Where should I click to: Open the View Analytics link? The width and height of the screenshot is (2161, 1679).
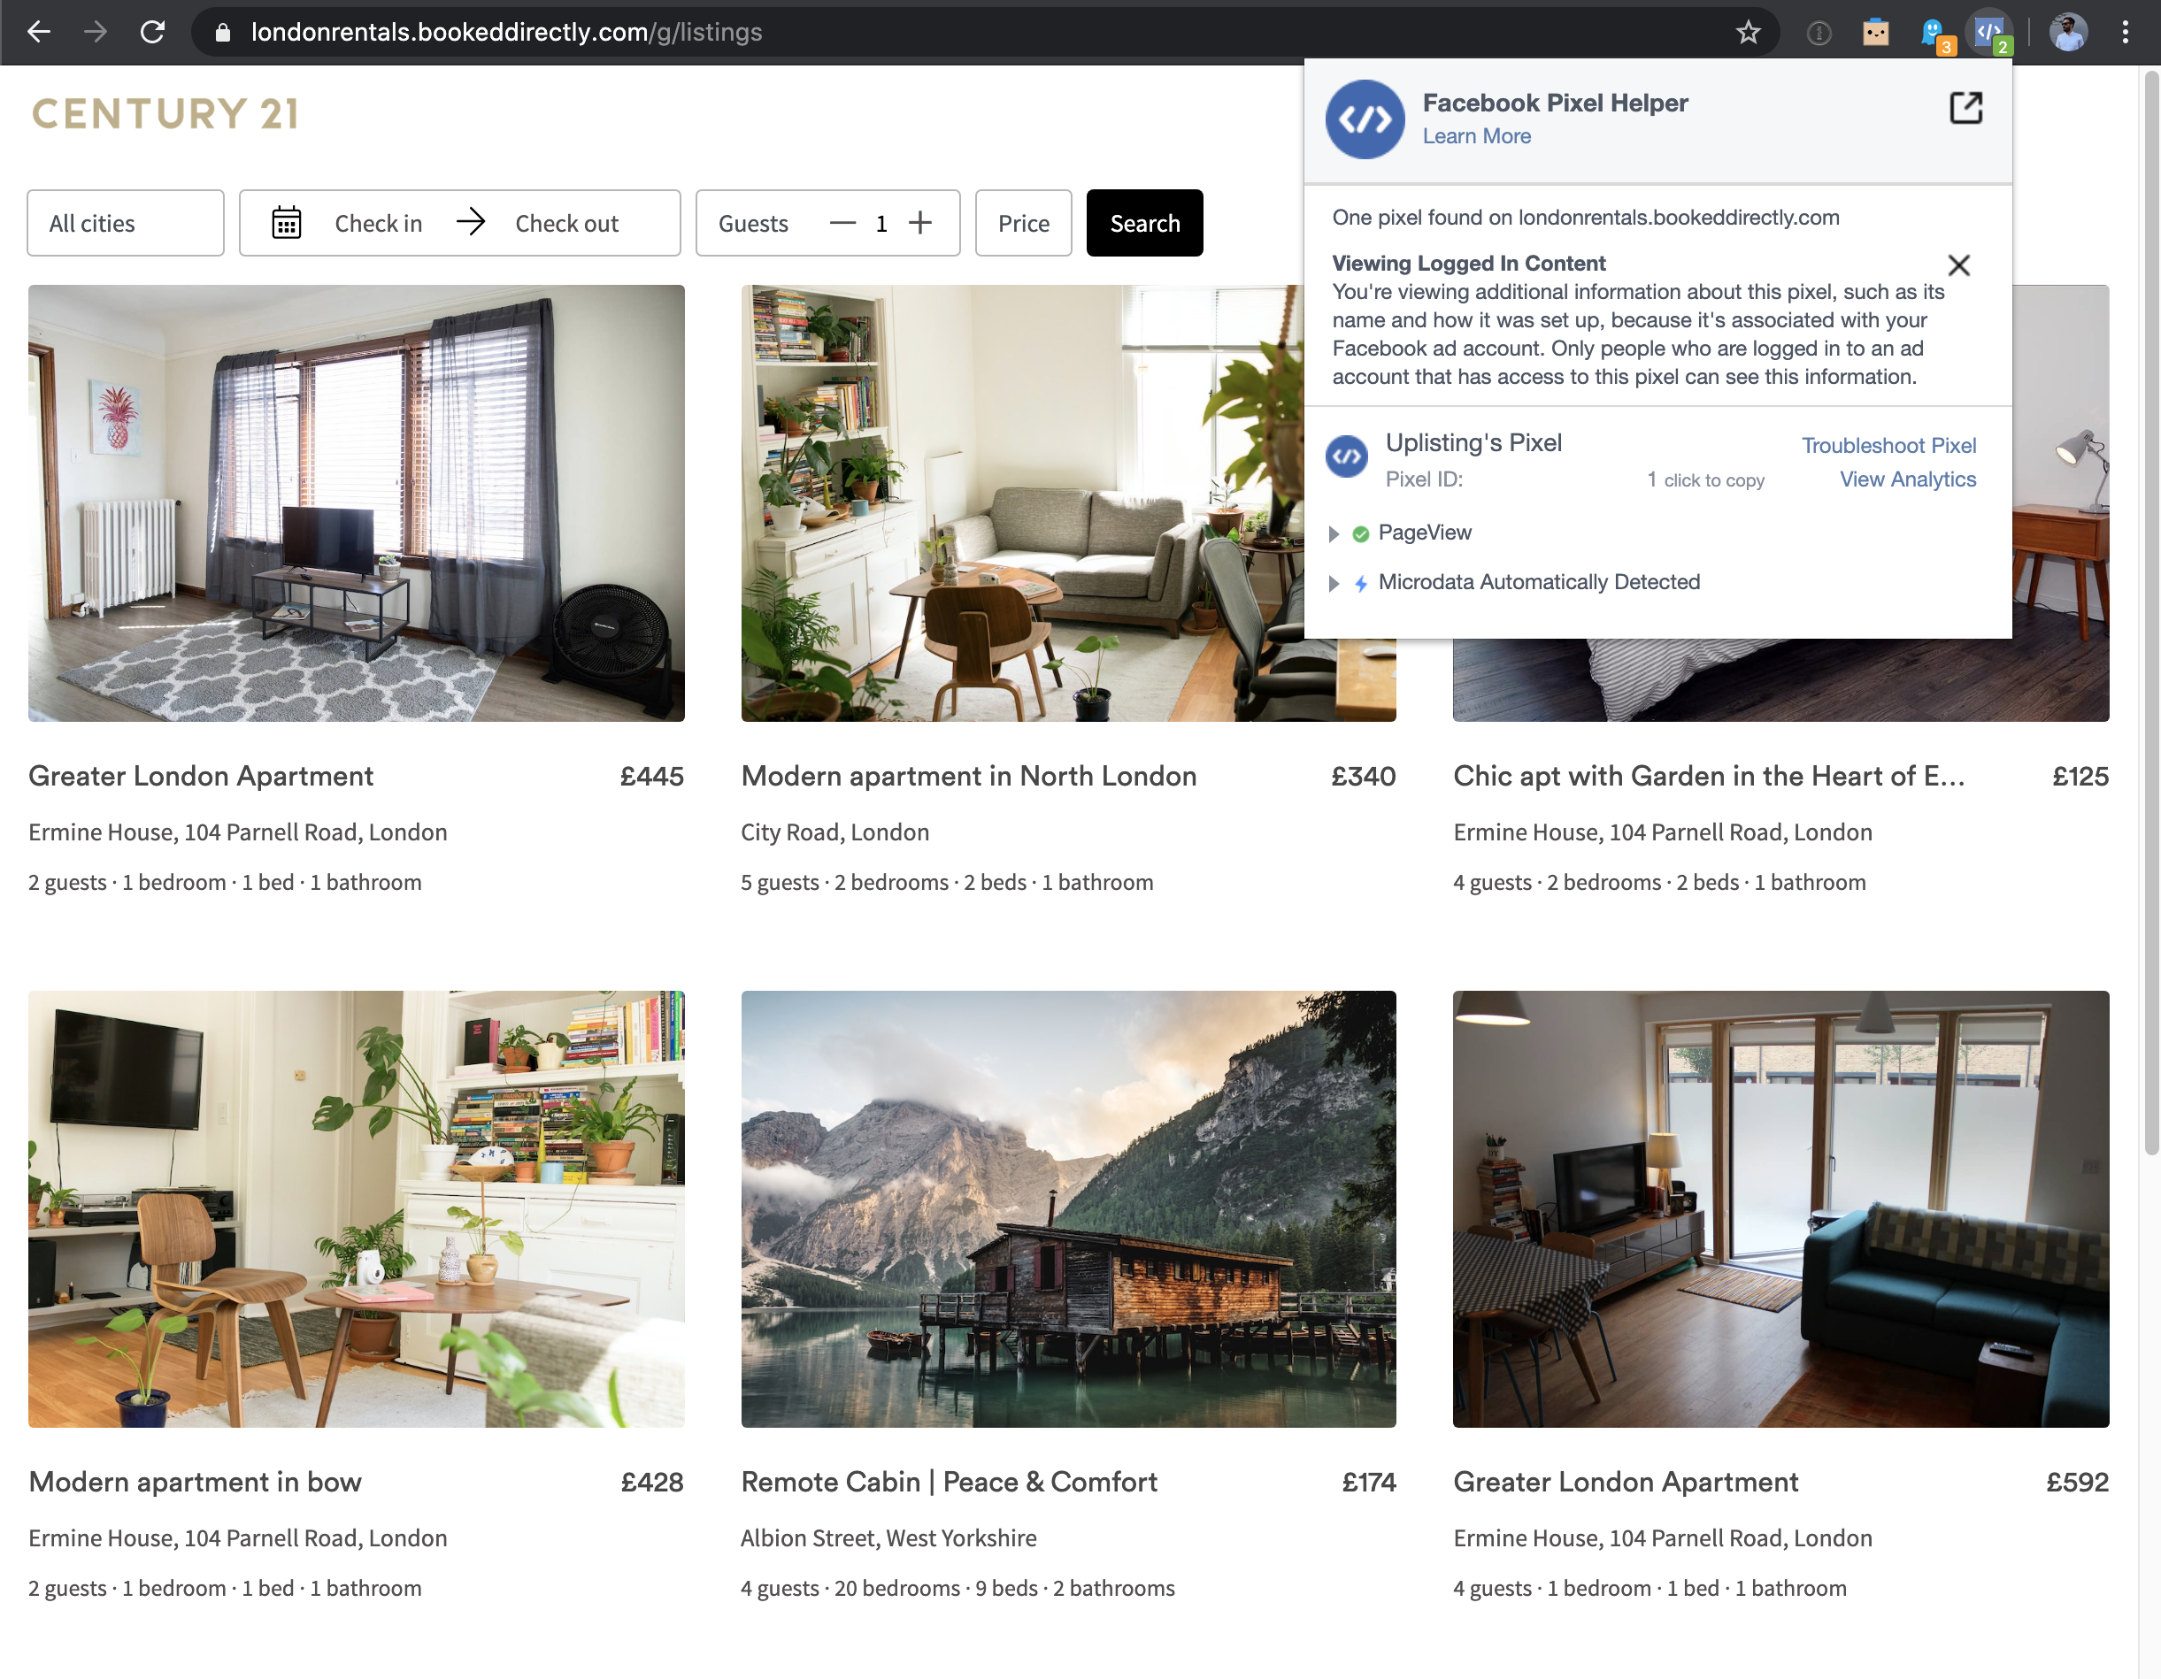[1907, 479]
